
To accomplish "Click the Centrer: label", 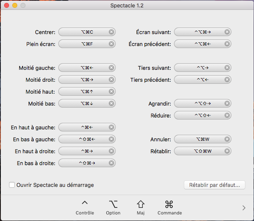I will pyautogui.click(x=45, y=32).
